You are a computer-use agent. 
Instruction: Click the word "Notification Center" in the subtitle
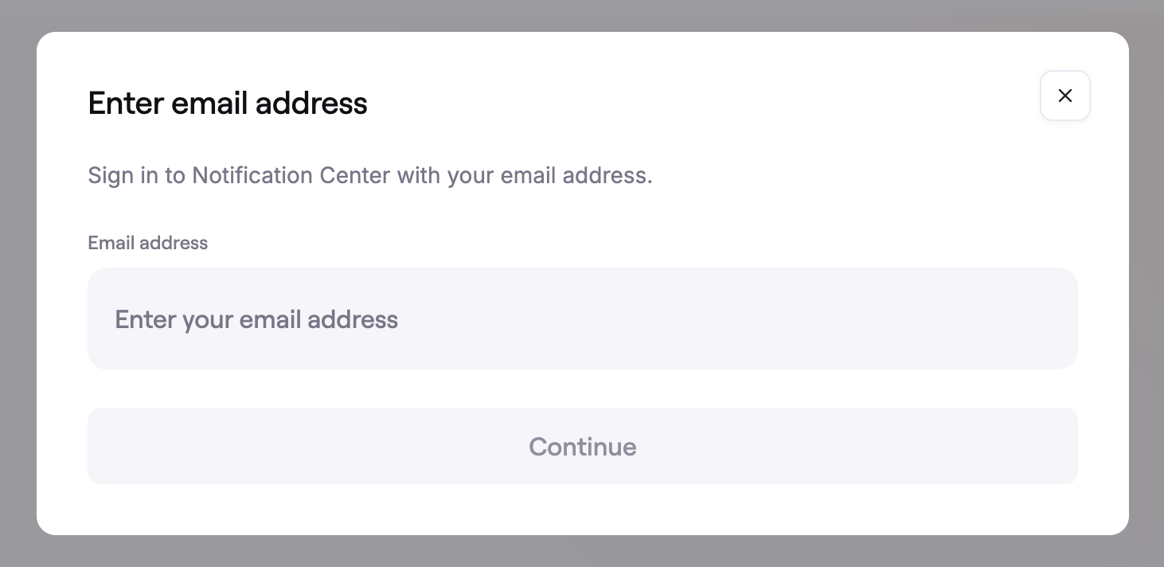[x=291, y=175]
